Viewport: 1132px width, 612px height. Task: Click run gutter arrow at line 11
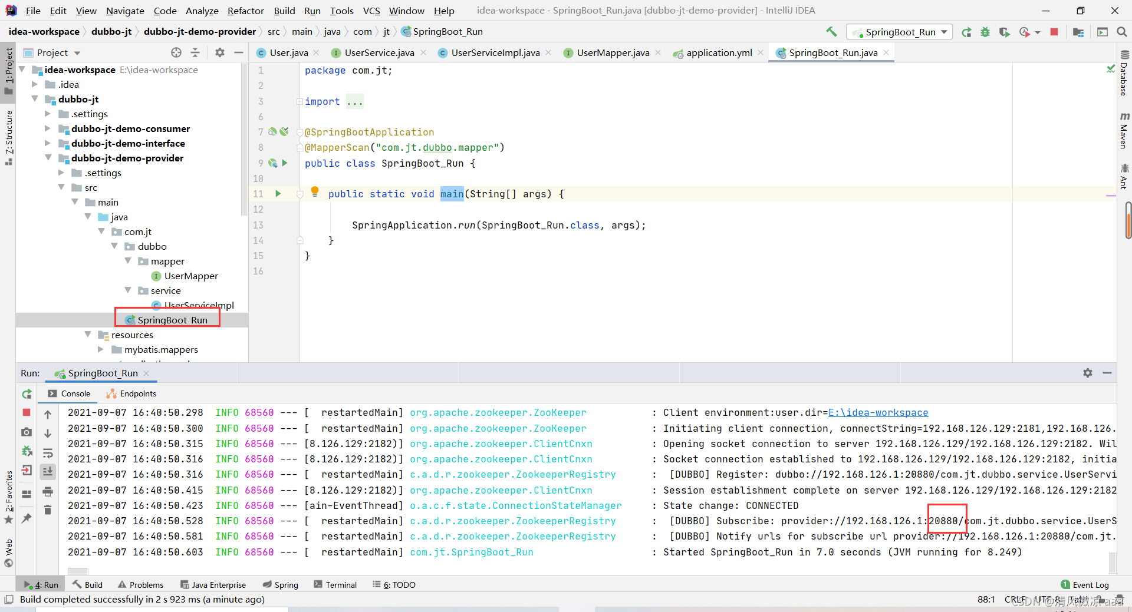[x=278, y=193]
